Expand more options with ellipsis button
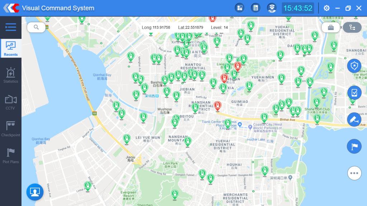This screenshot has height=206, width=367. [x=354, y=173]
